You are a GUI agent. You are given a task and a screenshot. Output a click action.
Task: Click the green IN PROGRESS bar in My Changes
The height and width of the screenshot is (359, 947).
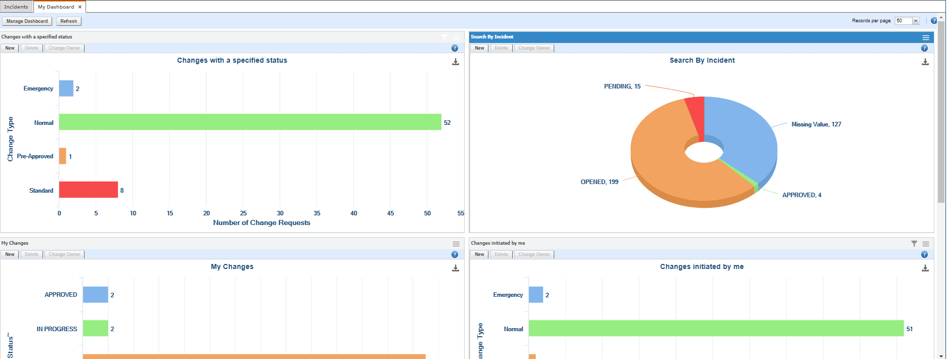(96, 328)
